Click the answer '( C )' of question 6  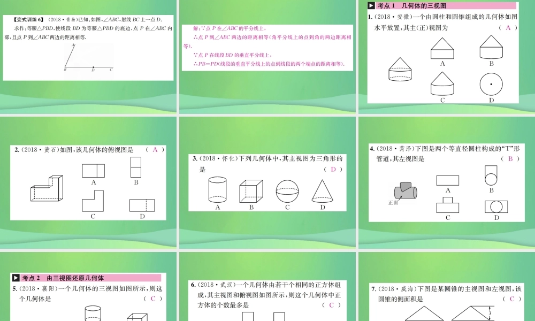coord(331,305)
